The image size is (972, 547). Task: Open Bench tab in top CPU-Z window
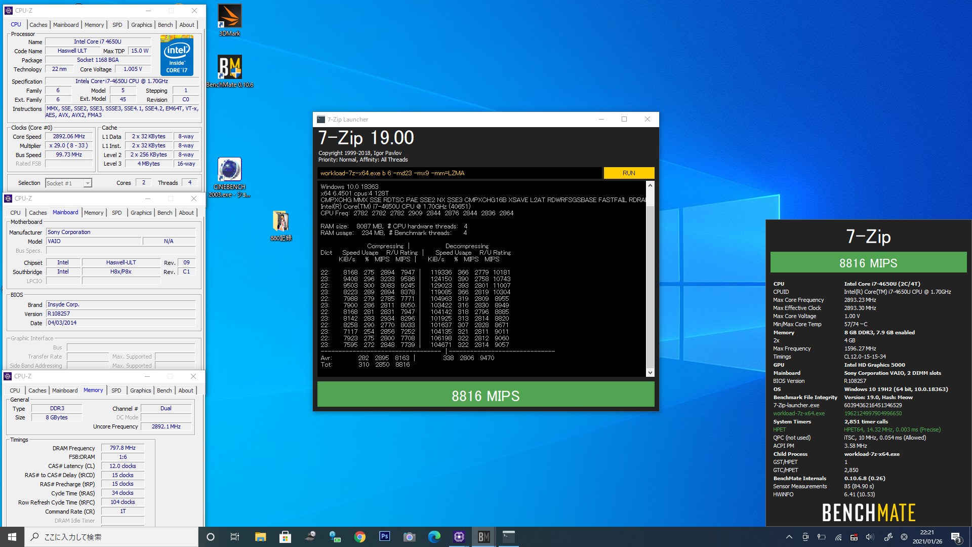click(x=166, y=25)
